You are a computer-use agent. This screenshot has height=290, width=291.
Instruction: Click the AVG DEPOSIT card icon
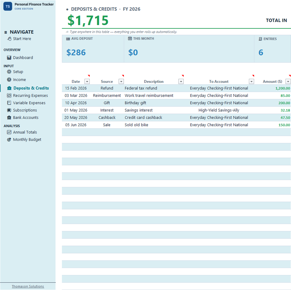[x=68, y=39]
